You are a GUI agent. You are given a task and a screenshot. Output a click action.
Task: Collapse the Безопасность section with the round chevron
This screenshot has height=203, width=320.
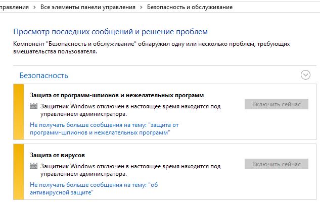[305, 75]
